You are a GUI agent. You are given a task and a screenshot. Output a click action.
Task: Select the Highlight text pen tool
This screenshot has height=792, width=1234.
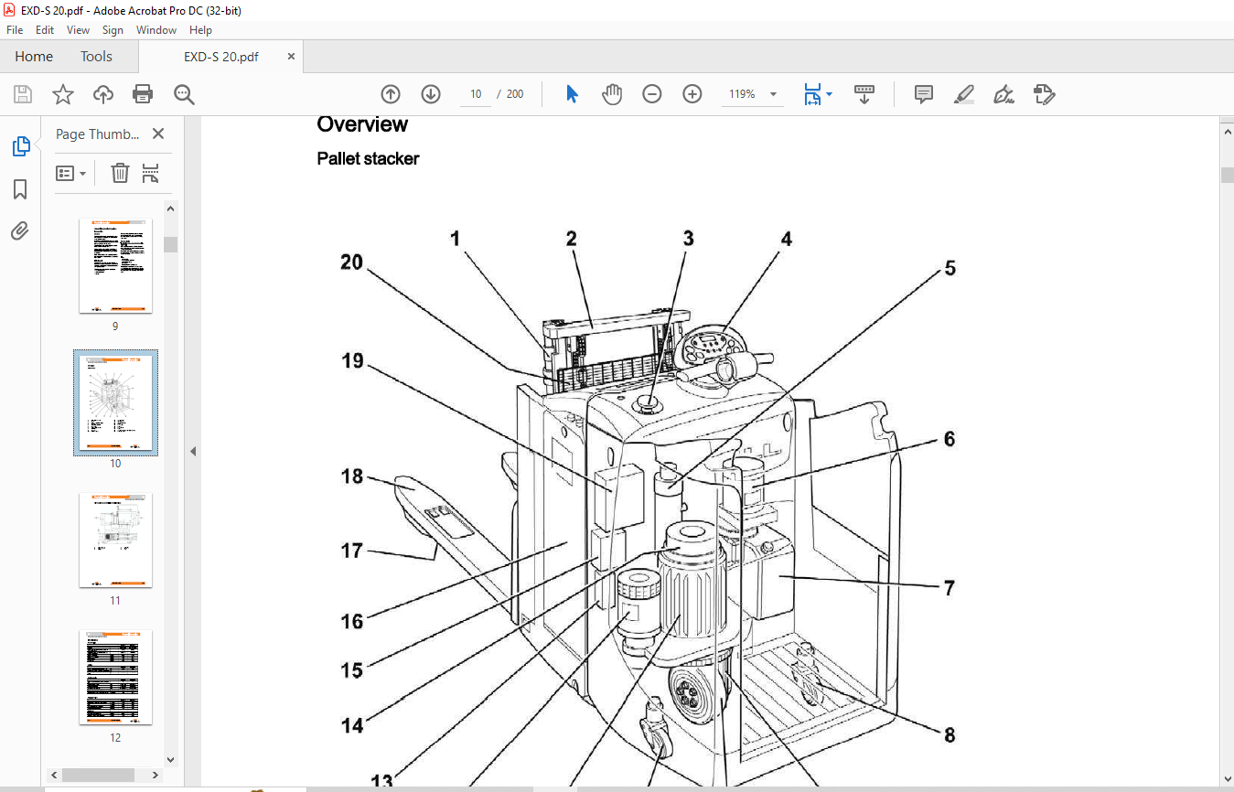[x=964, y=94]
